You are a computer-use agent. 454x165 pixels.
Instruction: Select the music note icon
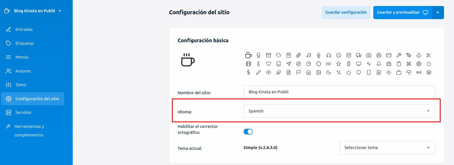[x=309, y=55]
